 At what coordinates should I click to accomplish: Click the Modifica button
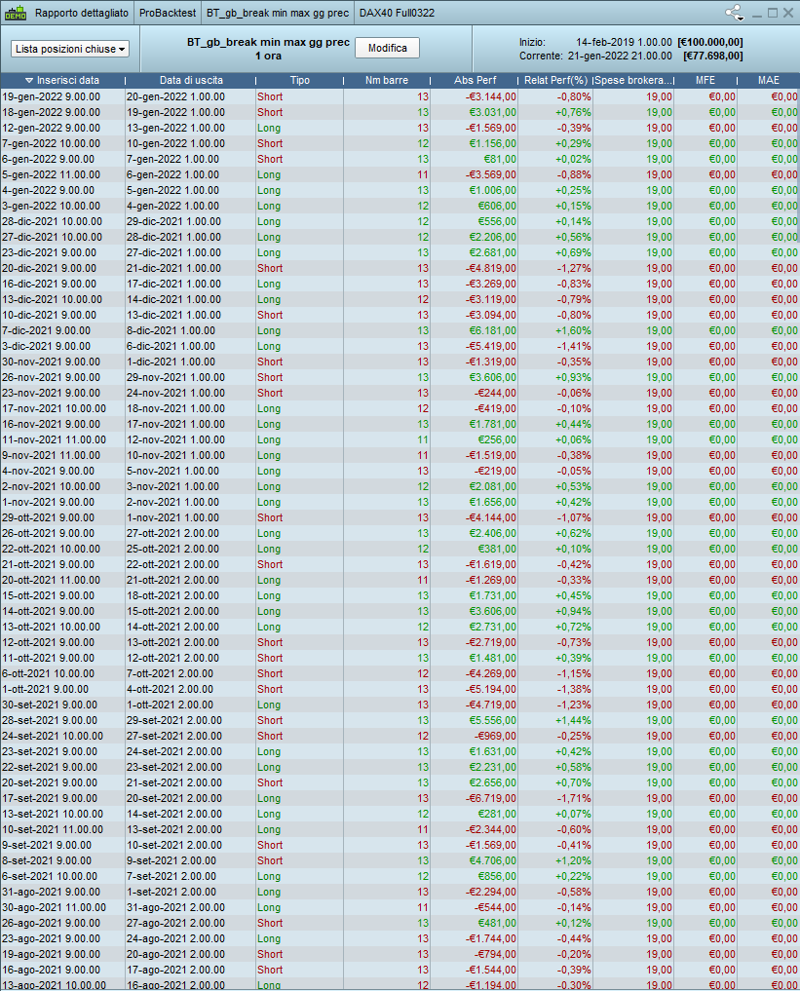(x=388, y=48)
